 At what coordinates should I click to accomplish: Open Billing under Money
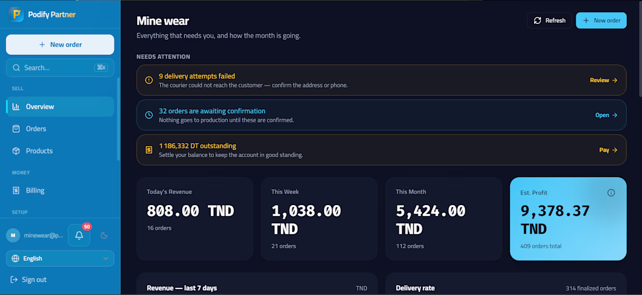(60, 190)
